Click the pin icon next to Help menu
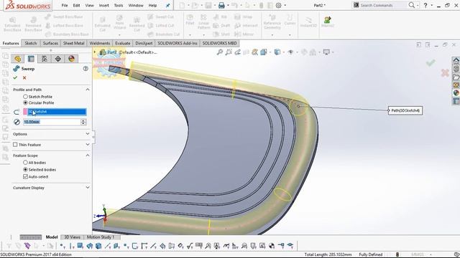460x258 pixels. coord(167,6)
